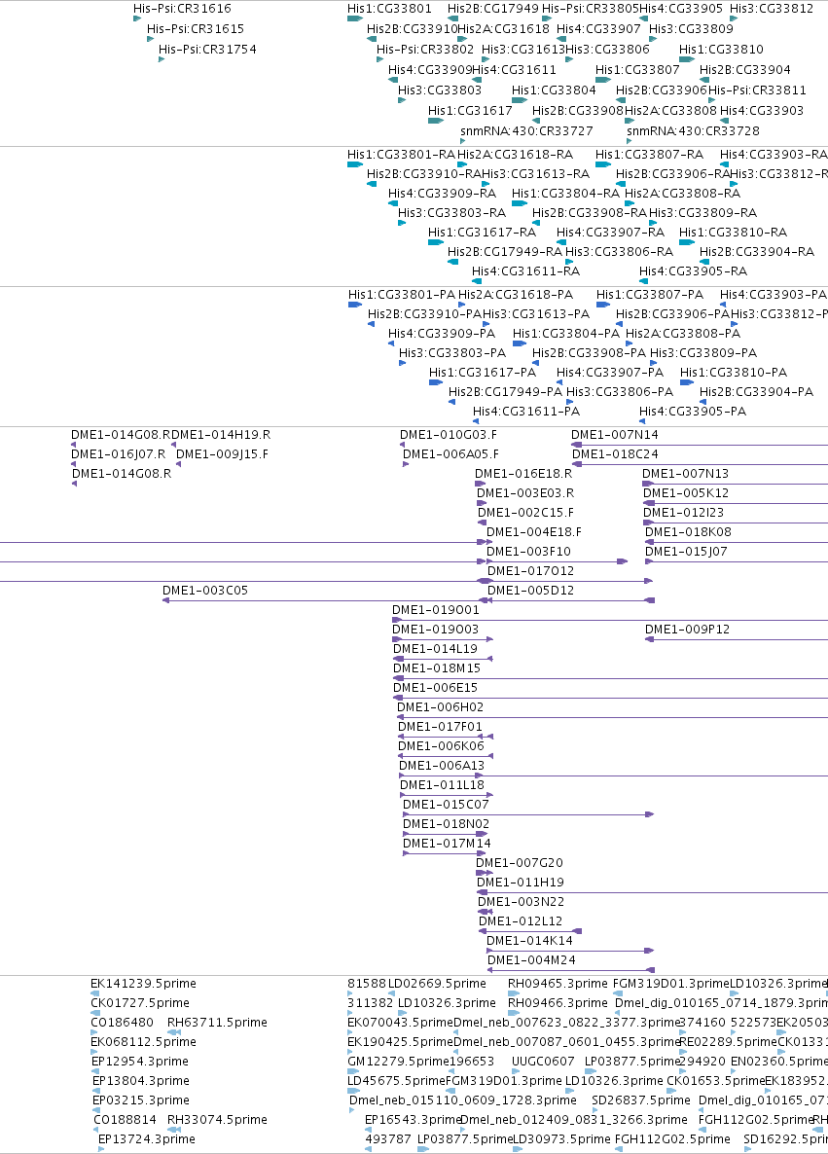Screen dimensions: 828x1154
Task: Open EST EK141239.5prime
Action: (x=144, y=984)
